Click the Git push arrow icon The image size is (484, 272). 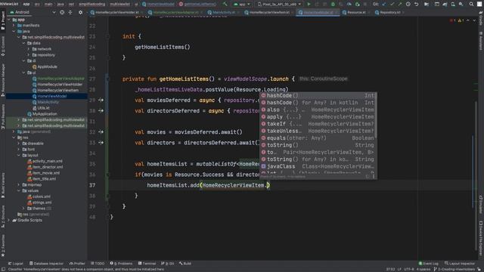coord(400,5)
